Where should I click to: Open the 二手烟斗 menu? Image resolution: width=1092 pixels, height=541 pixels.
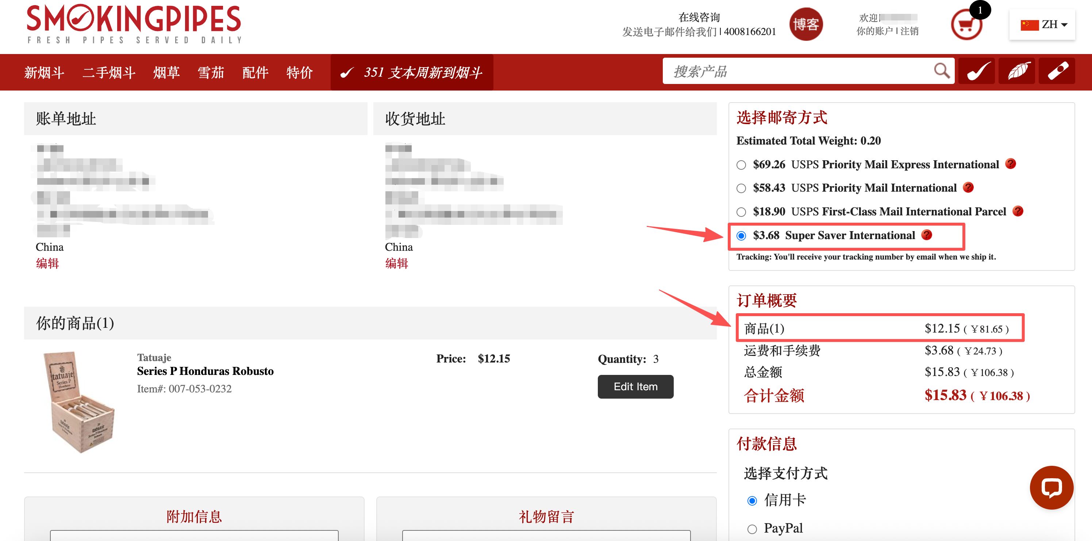[108, 73]
